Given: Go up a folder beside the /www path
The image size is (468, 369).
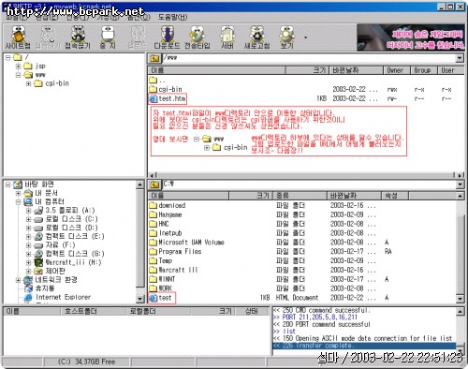Looking at the screenshot, I should coord(154,58).
